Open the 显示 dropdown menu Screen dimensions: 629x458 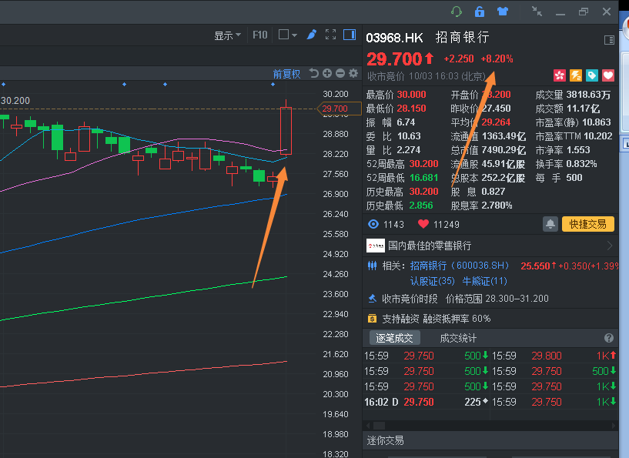coord(227,35)
